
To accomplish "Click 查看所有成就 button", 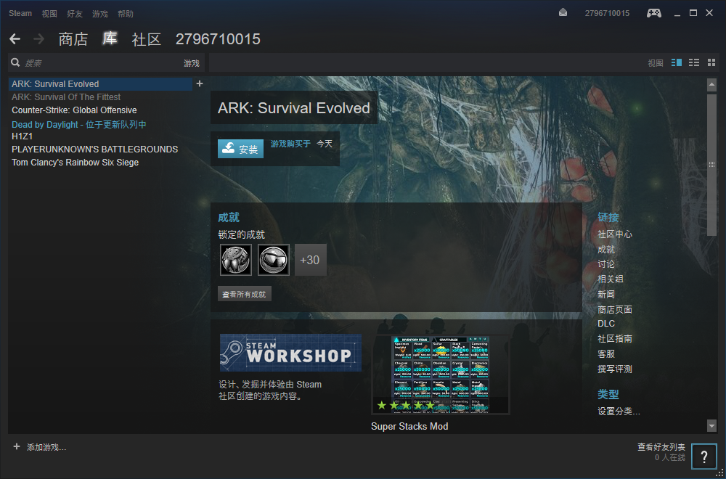I will coord(245,294).
